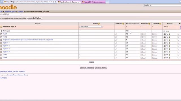Open the action selection dropdown below breadcrumbs
Image resolution: width=181 pixels, height=101 pixels.
click(x=10, y=14)
